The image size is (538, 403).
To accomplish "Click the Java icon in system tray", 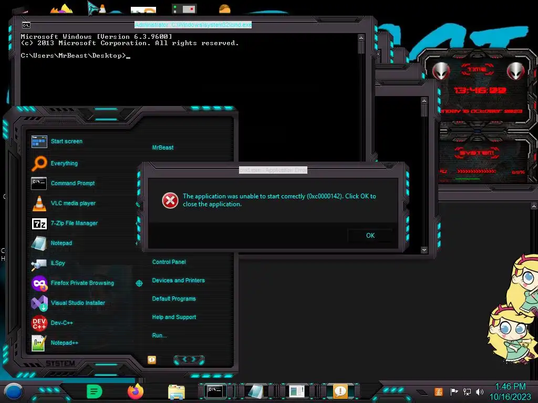I will click(x=438, y=391).
